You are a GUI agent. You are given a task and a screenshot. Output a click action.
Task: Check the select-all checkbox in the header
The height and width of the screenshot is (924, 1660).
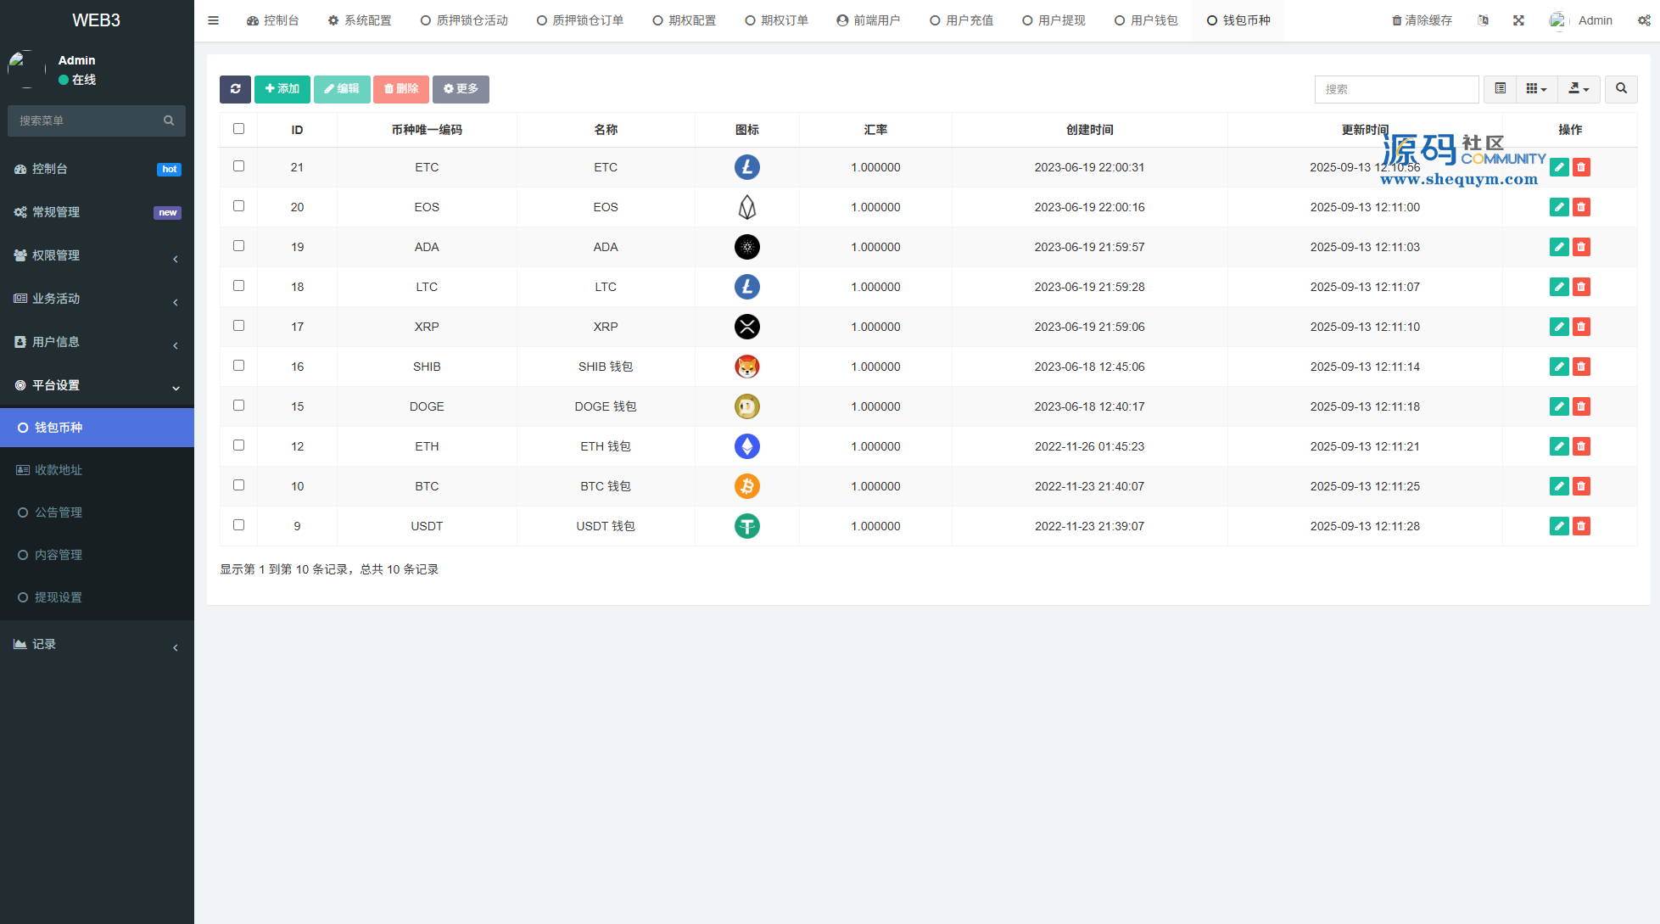tap(238, 129)
